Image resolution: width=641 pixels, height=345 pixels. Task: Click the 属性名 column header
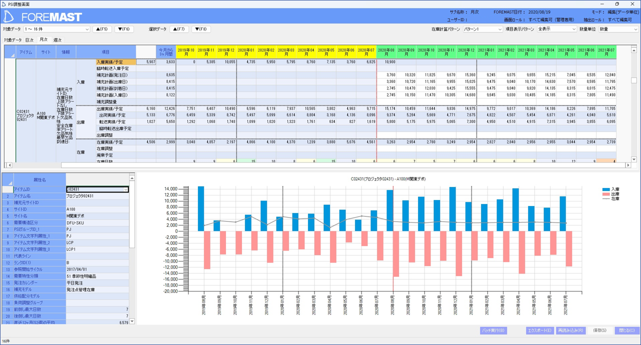tap(39, 179)
